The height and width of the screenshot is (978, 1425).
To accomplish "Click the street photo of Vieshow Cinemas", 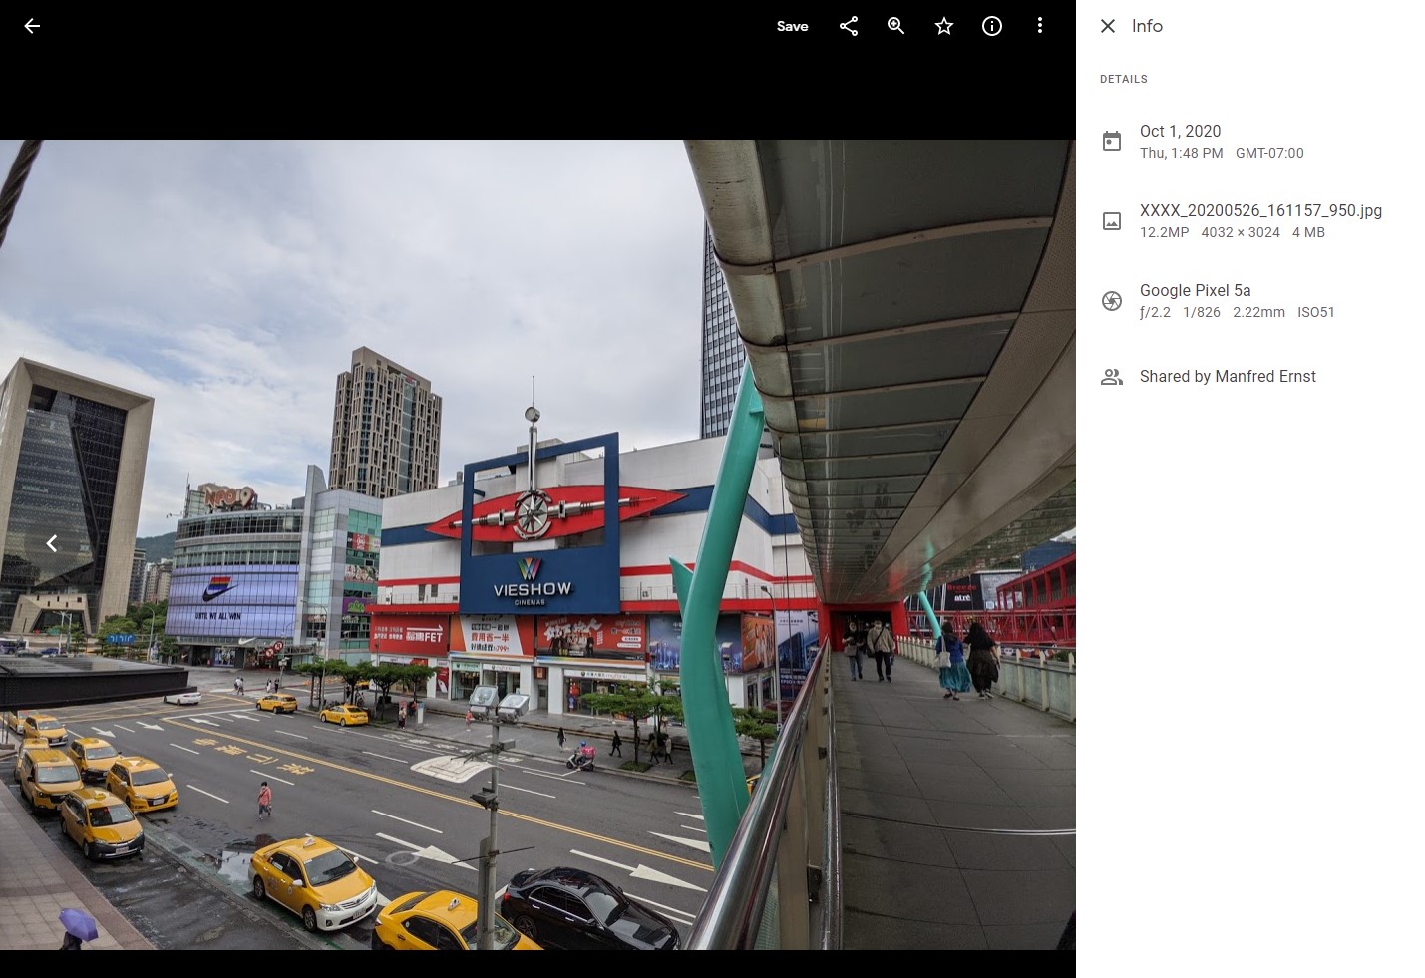I will tap(538, 543).
